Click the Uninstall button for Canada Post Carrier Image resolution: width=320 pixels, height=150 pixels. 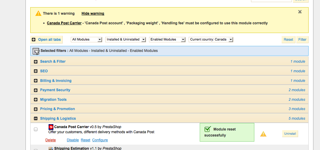point(290,134)
